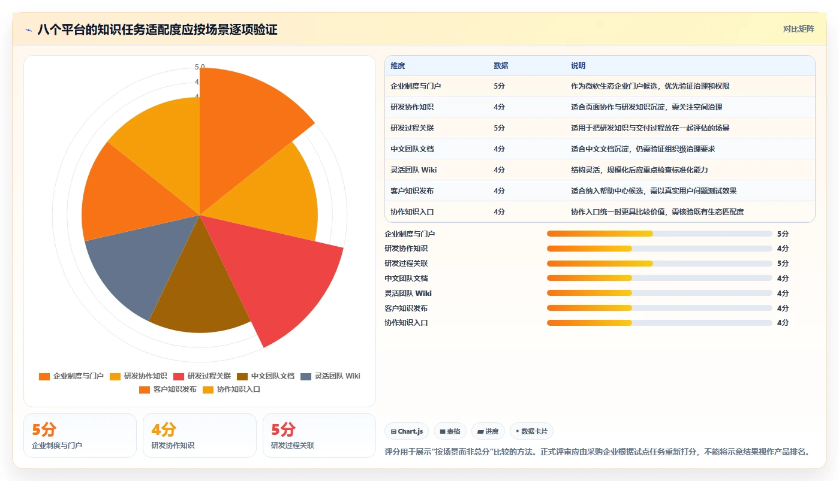
Task: Toggle the 协作知识入口 legend swatch
Action: click(x=208, y=389)
